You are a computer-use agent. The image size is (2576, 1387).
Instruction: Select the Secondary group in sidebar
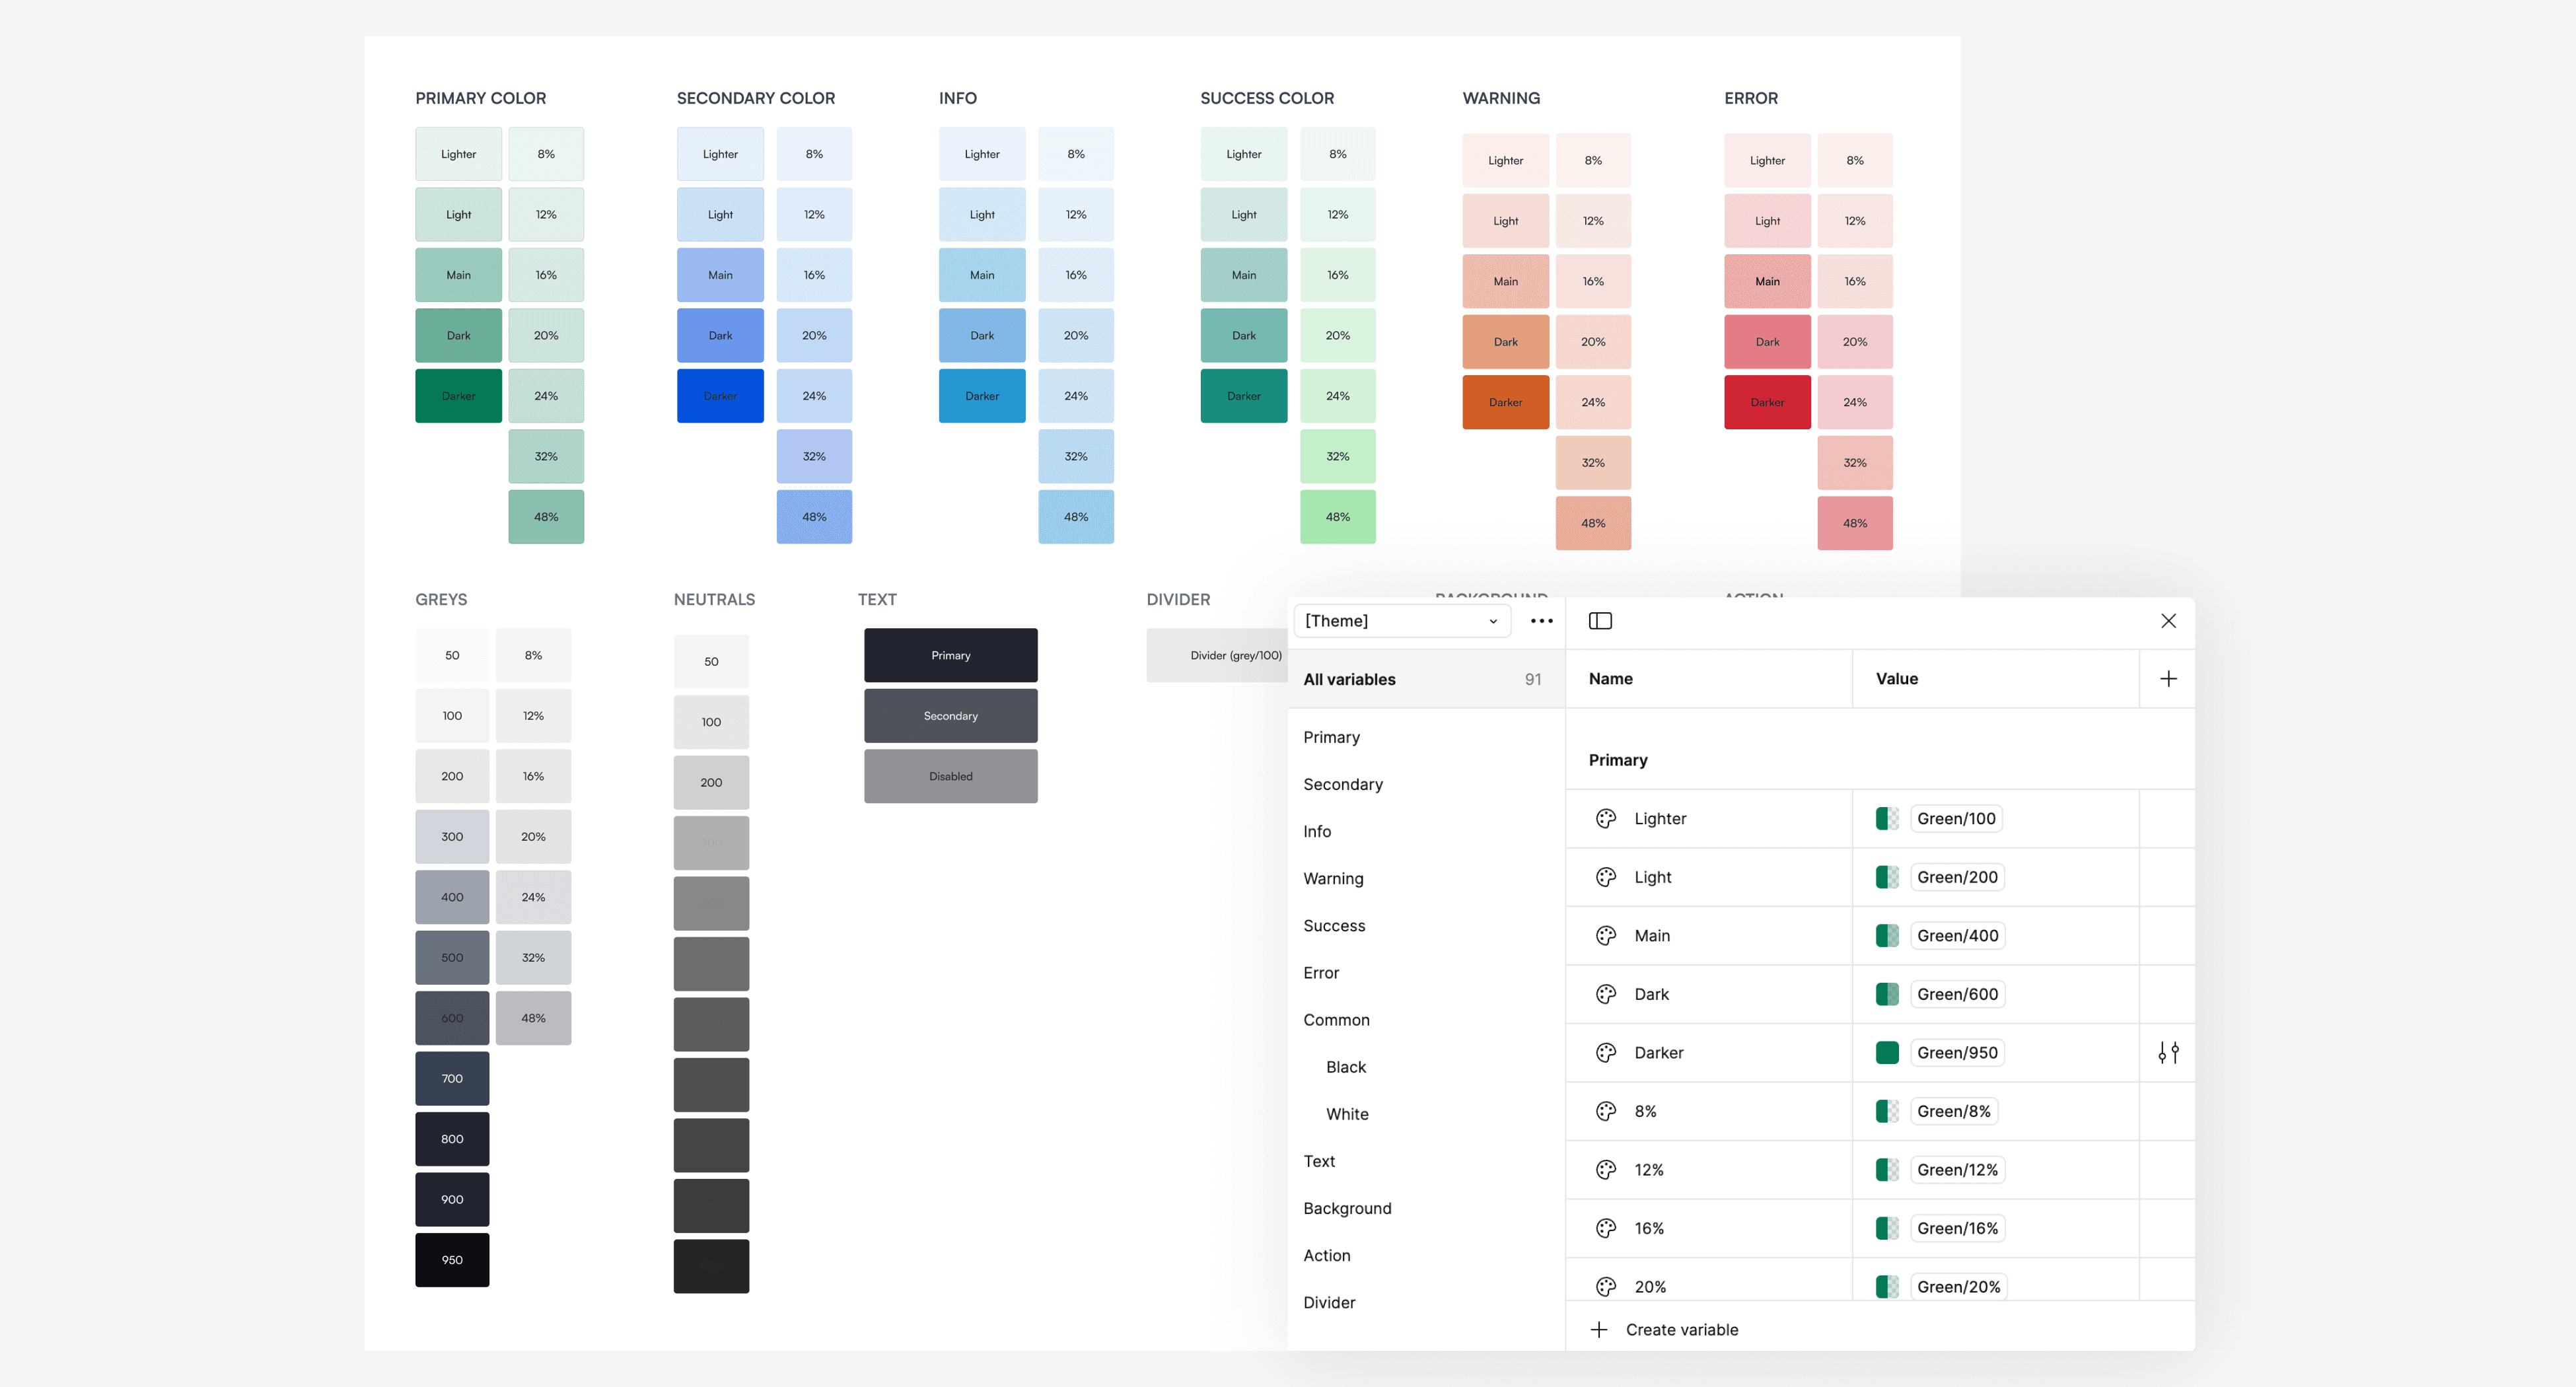tap(1343, 785)
